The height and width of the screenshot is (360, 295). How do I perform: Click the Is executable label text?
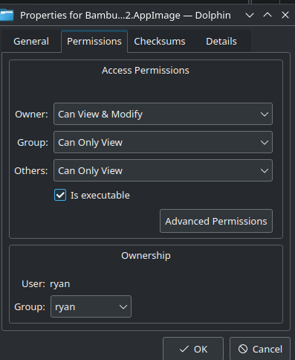100,196
